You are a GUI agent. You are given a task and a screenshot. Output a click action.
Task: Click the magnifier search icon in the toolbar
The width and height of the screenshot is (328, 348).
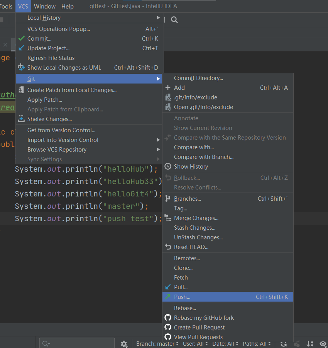174,20
